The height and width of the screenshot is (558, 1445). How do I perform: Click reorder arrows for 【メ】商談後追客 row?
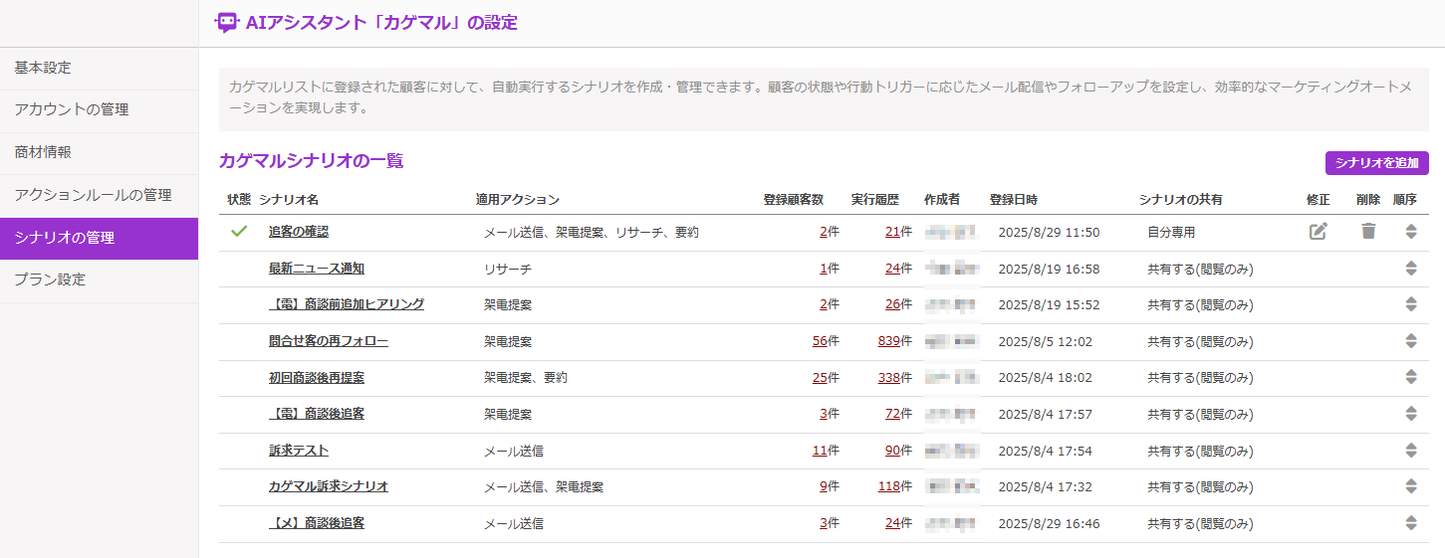click(1411, 523)
